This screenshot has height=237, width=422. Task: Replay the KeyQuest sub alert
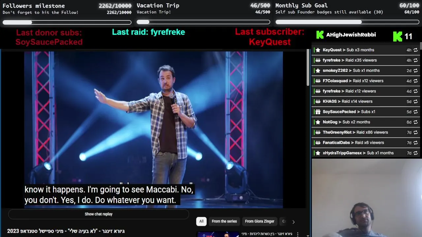[415, 50]
